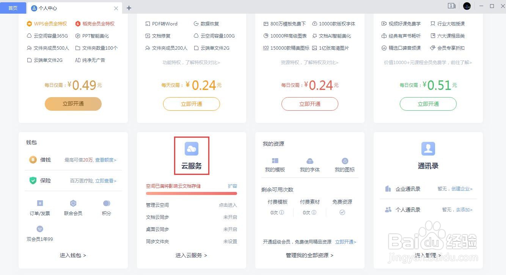Viewport: 506px width, 275px height.
Task: Click red 立即开通 under 每日仅需 0.24元
Action: [310, 104]
